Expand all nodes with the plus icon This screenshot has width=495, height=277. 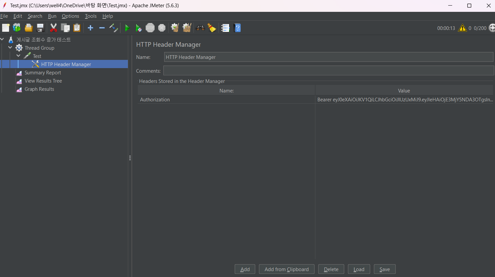click(90, 28)
